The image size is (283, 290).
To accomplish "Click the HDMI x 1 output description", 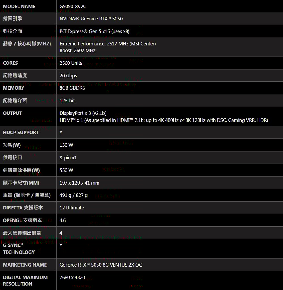I will coord(164,120).
